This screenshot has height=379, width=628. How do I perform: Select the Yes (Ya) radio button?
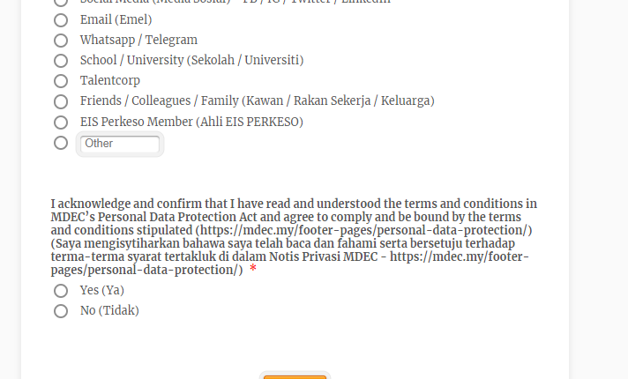click(x=61, y=291)
